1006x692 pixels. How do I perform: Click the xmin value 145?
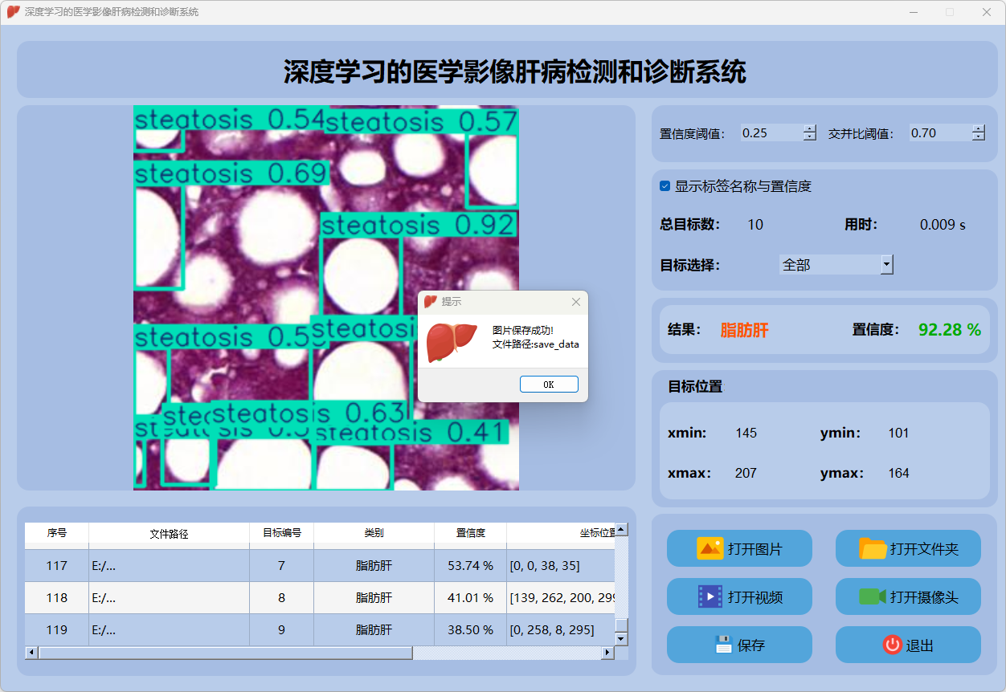point(746,433)
